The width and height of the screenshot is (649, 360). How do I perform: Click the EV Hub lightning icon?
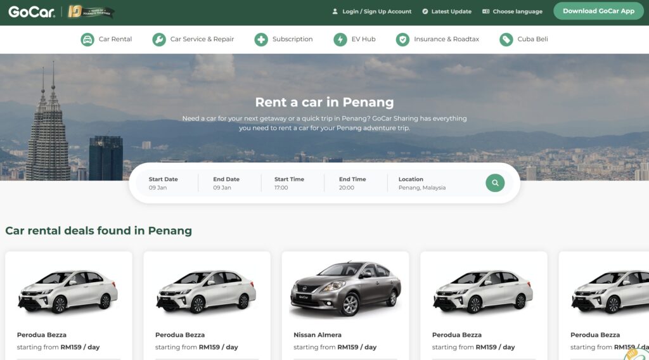[340, 39]
